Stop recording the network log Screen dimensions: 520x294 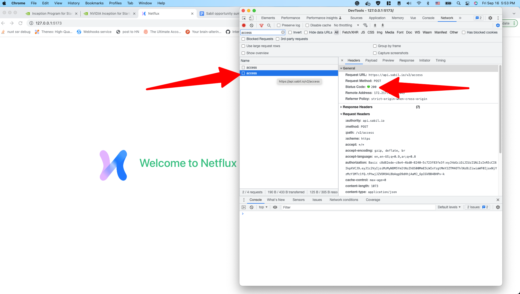(x=244, y=25)
